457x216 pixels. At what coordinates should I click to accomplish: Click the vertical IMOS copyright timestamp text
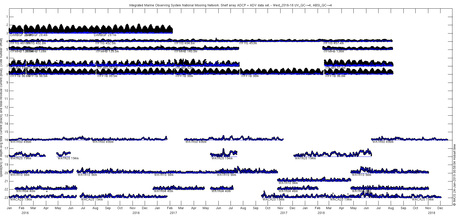click(x=454, y=175)
